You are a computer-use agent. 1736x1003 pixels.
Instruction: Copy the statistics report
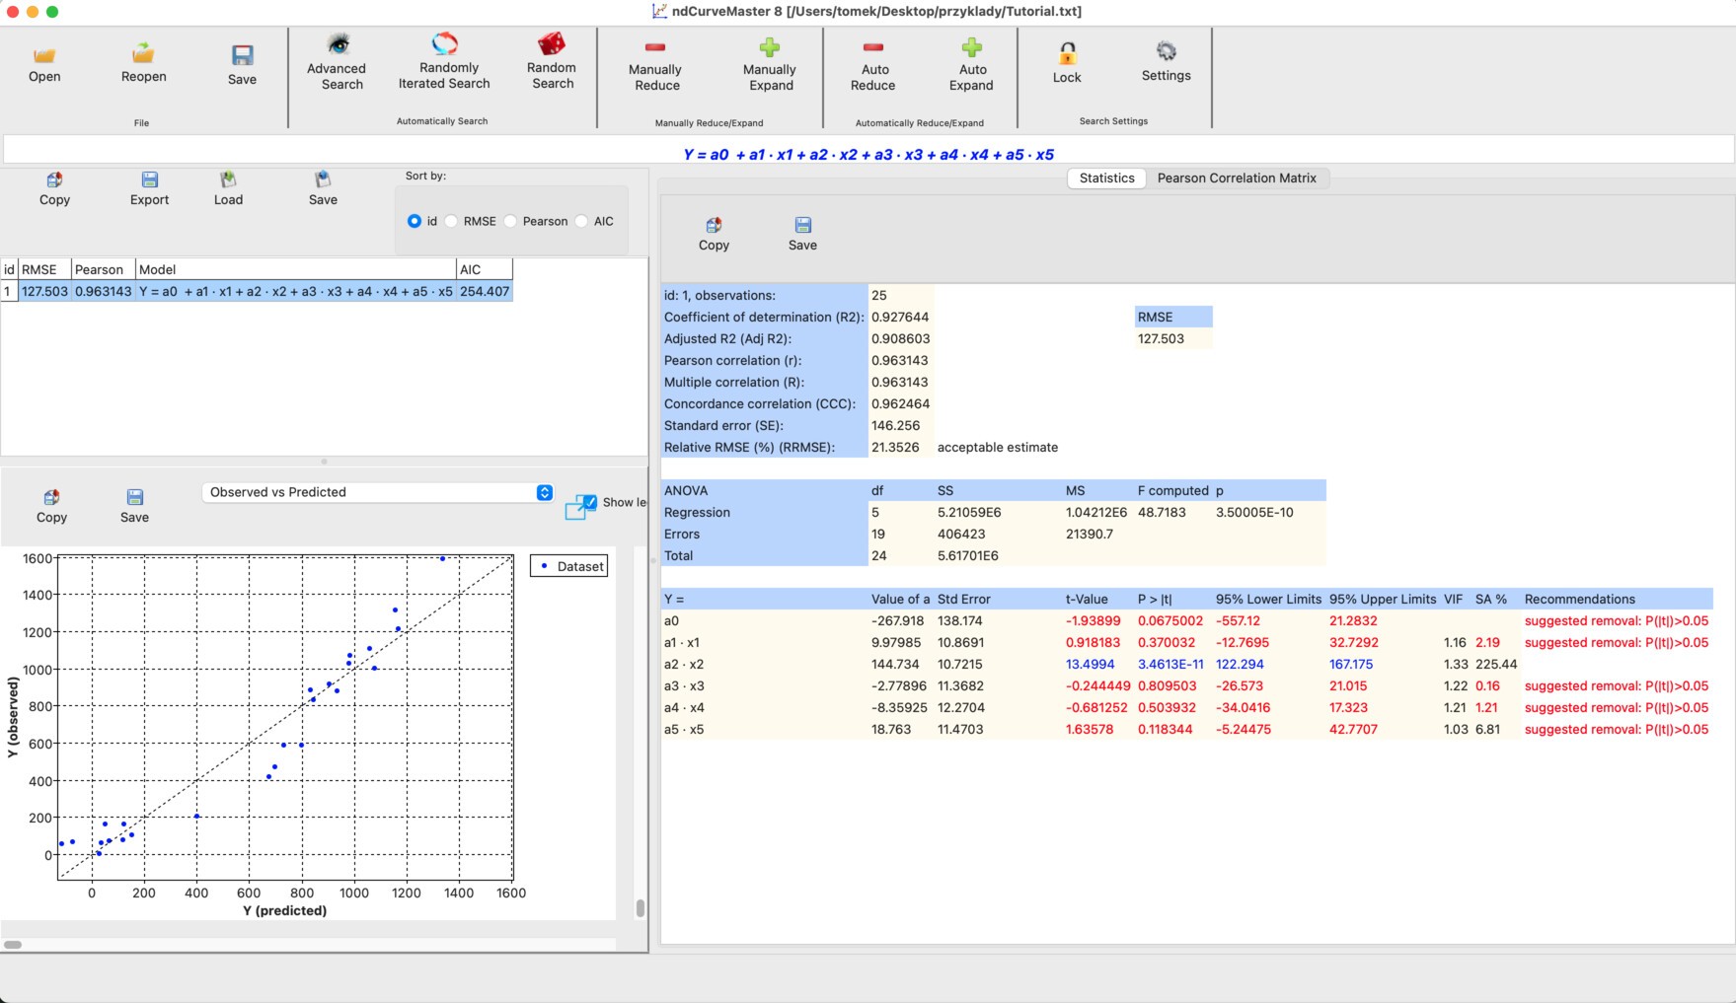pyautogui.click(x=713, y=232)
